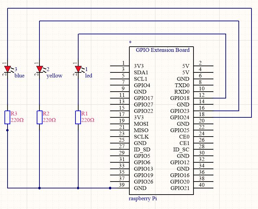This screenshot has height=209, width=258.
Task: Select 'GPIO Extension Board' title text
Action: tap(163, 50)
